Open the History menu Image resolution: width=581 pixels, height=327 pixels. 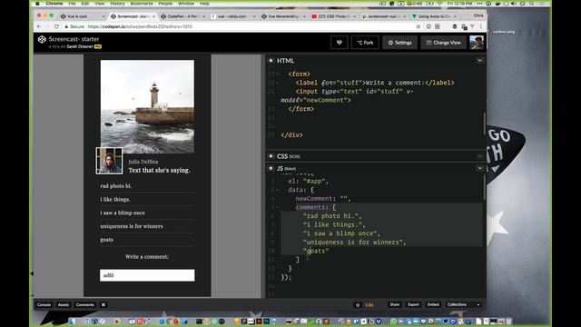coord(117,4)
